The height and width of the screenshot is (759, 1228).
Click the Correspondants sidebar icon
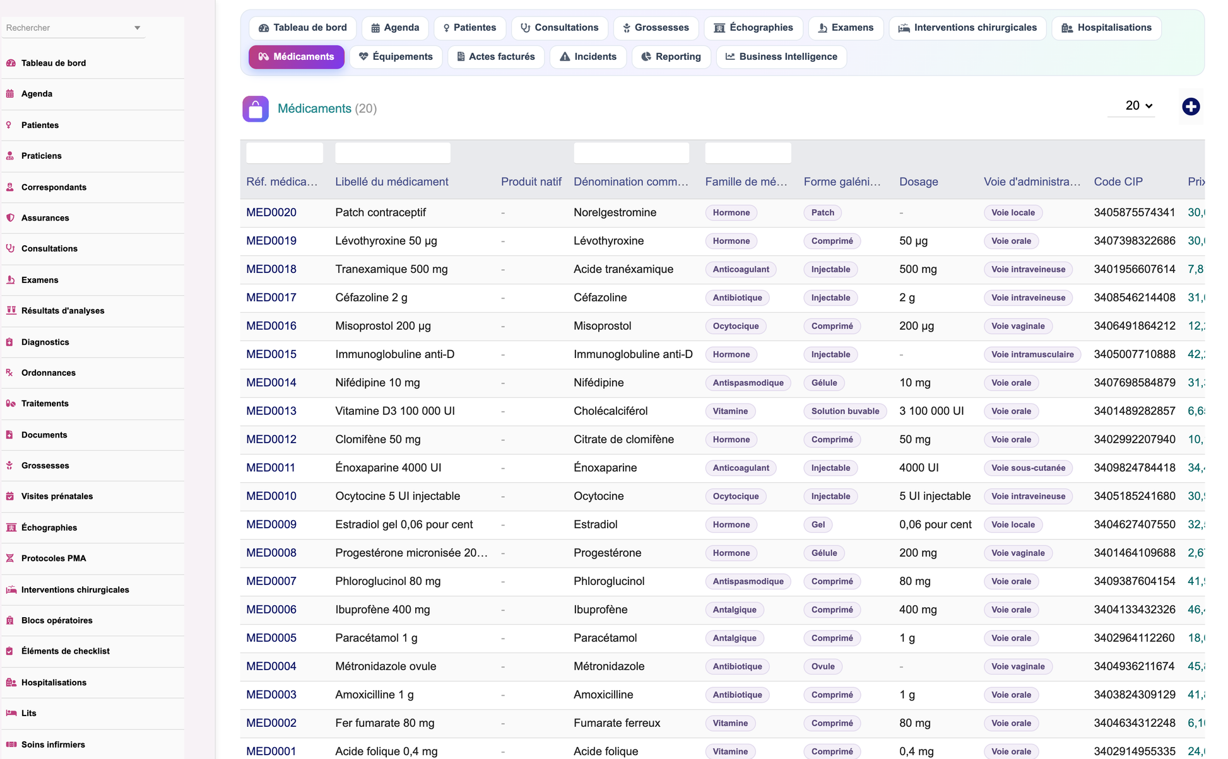tap(10, 187)
